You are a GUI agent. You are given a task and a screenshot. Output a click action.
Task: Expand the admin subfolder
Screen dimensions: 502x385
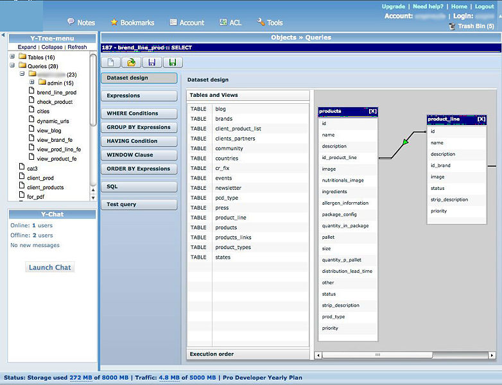click(31, 83)
